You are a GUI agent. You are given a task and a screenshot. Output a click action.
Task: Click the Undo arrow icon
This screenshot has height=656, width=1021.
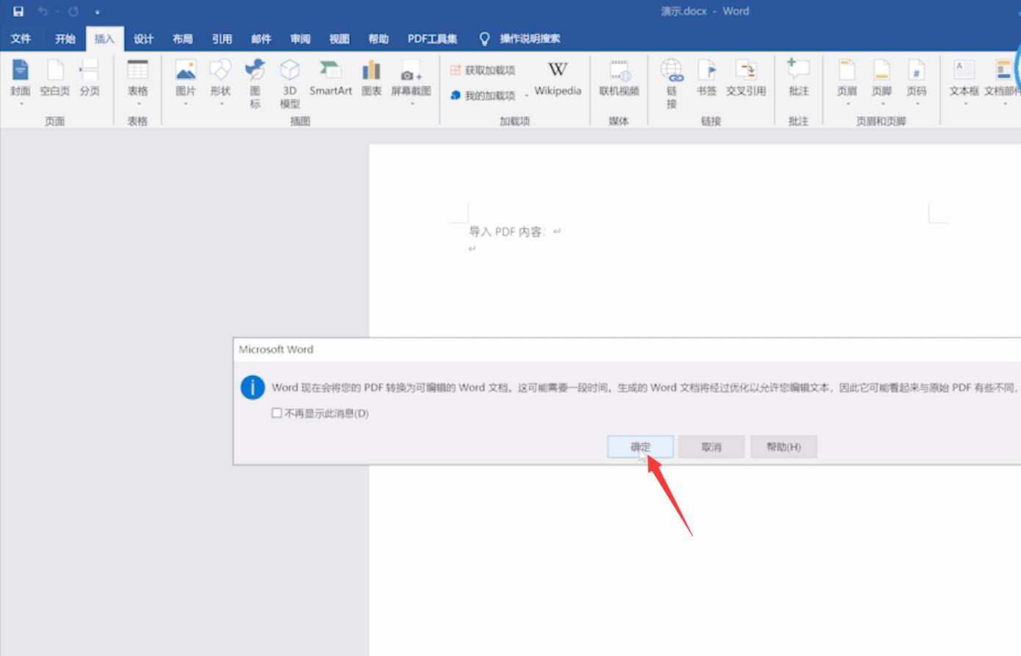tap(43, 11)
